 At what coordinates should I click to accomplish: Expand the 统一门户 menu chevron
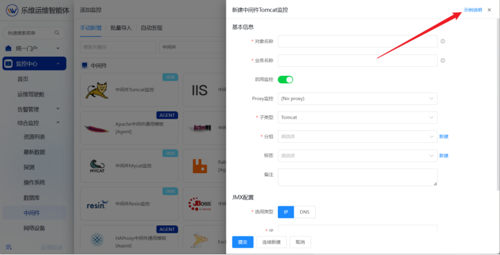pyautogui.click(x=58, y=48)
